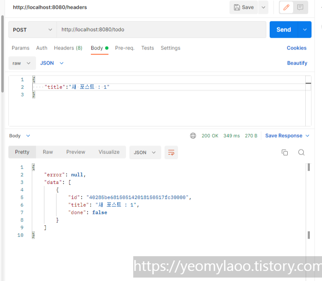Click the search response icon
Image resolution: width=322 pixels, height=281 pixels.
tap(301, 152)
